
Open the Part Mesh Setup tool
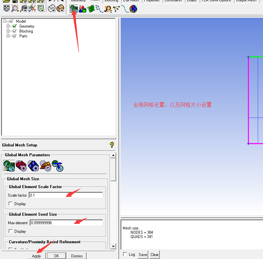point(82,9)
